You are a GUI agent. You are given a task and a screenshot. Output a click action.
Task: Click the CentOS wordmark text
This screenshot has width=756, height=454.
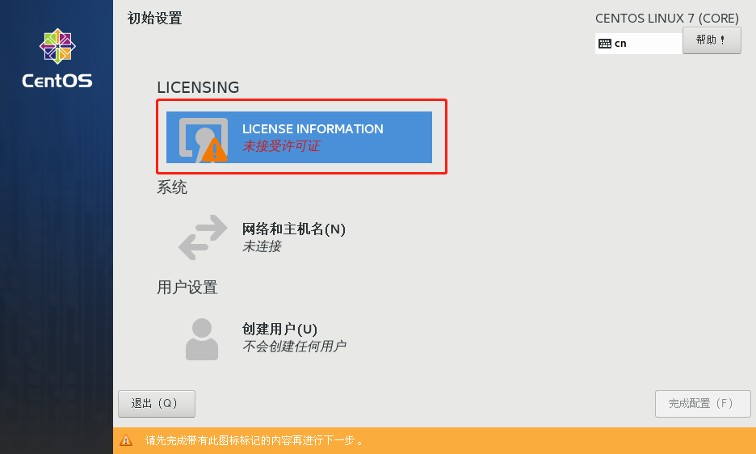click(x=57, y=81)
